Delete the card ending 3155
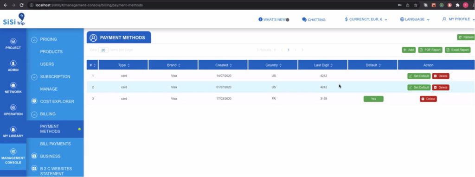Image resolution: width=475 pixels, height=177 pixels. pyautogui.click(x=428, y=99)
